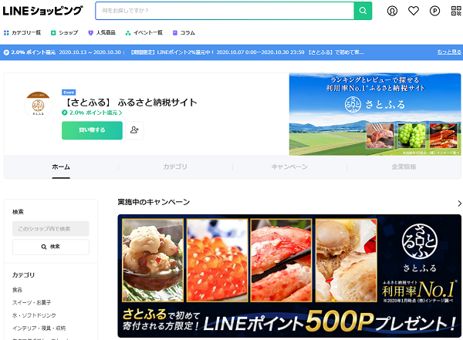Image resolution: width=463 pixels, height=340 pixels.
Task: Click the このショップ内で検索 input field
Action: 50,229
